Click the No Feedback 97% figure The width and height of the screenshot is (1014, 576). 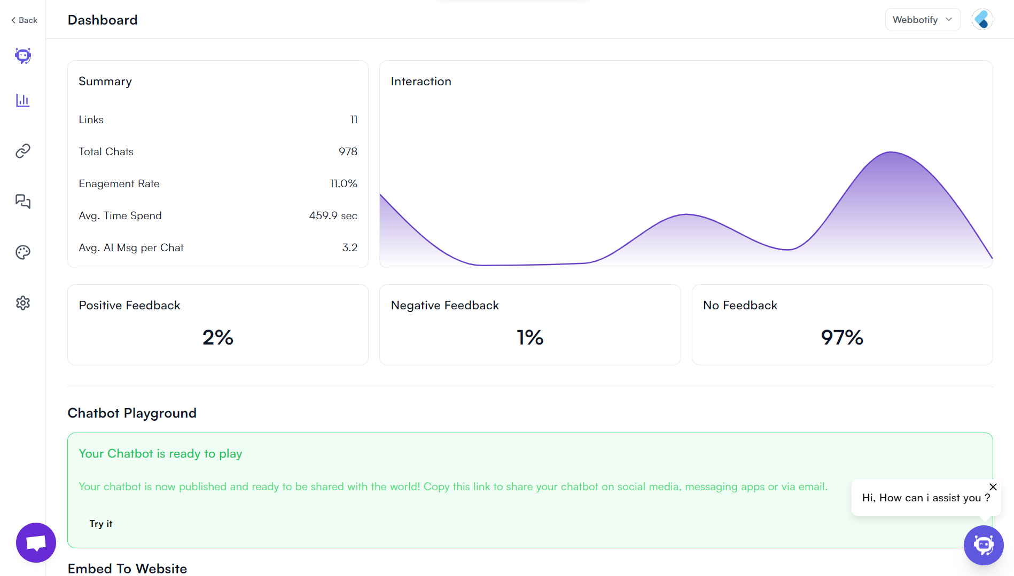(842, 337)
